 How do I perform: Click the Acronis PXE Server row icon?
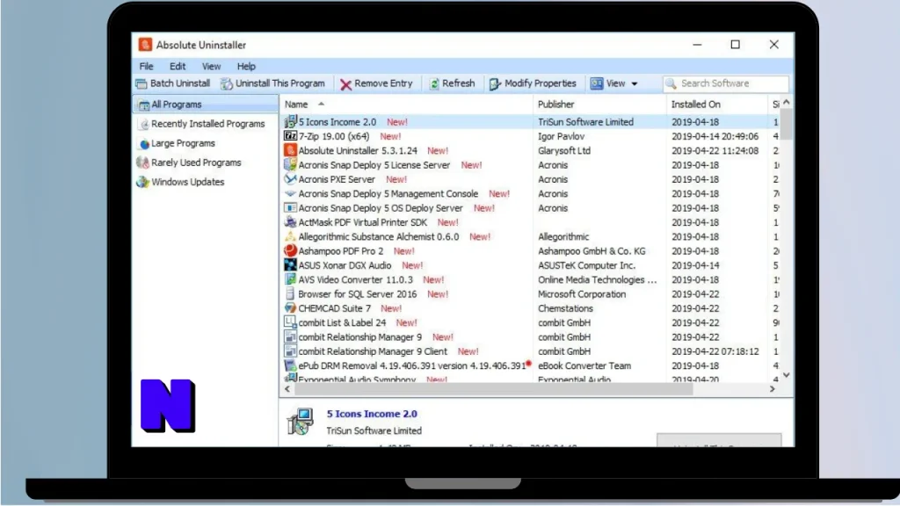pyautogui.click(x=290, y=179)
